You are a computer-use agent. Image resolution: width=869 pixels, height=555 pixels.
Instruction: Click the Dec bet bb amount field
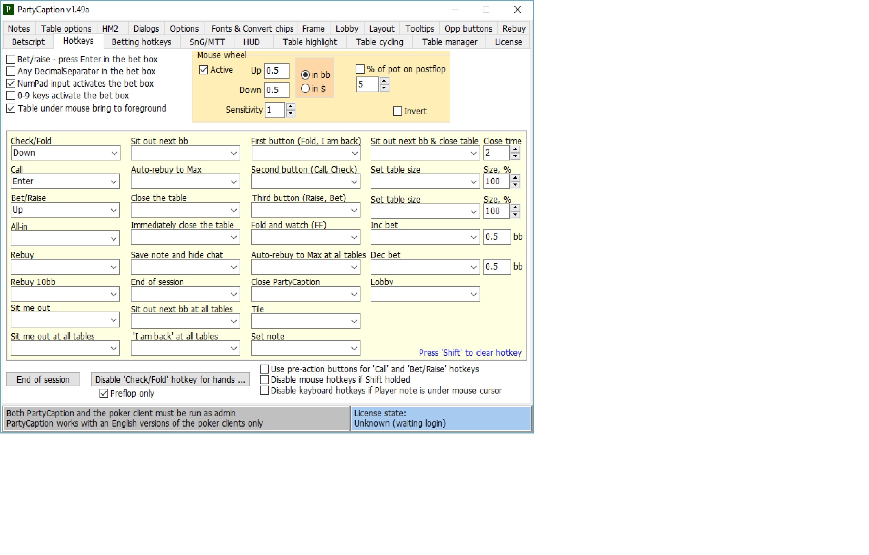[x=497, y=267]
